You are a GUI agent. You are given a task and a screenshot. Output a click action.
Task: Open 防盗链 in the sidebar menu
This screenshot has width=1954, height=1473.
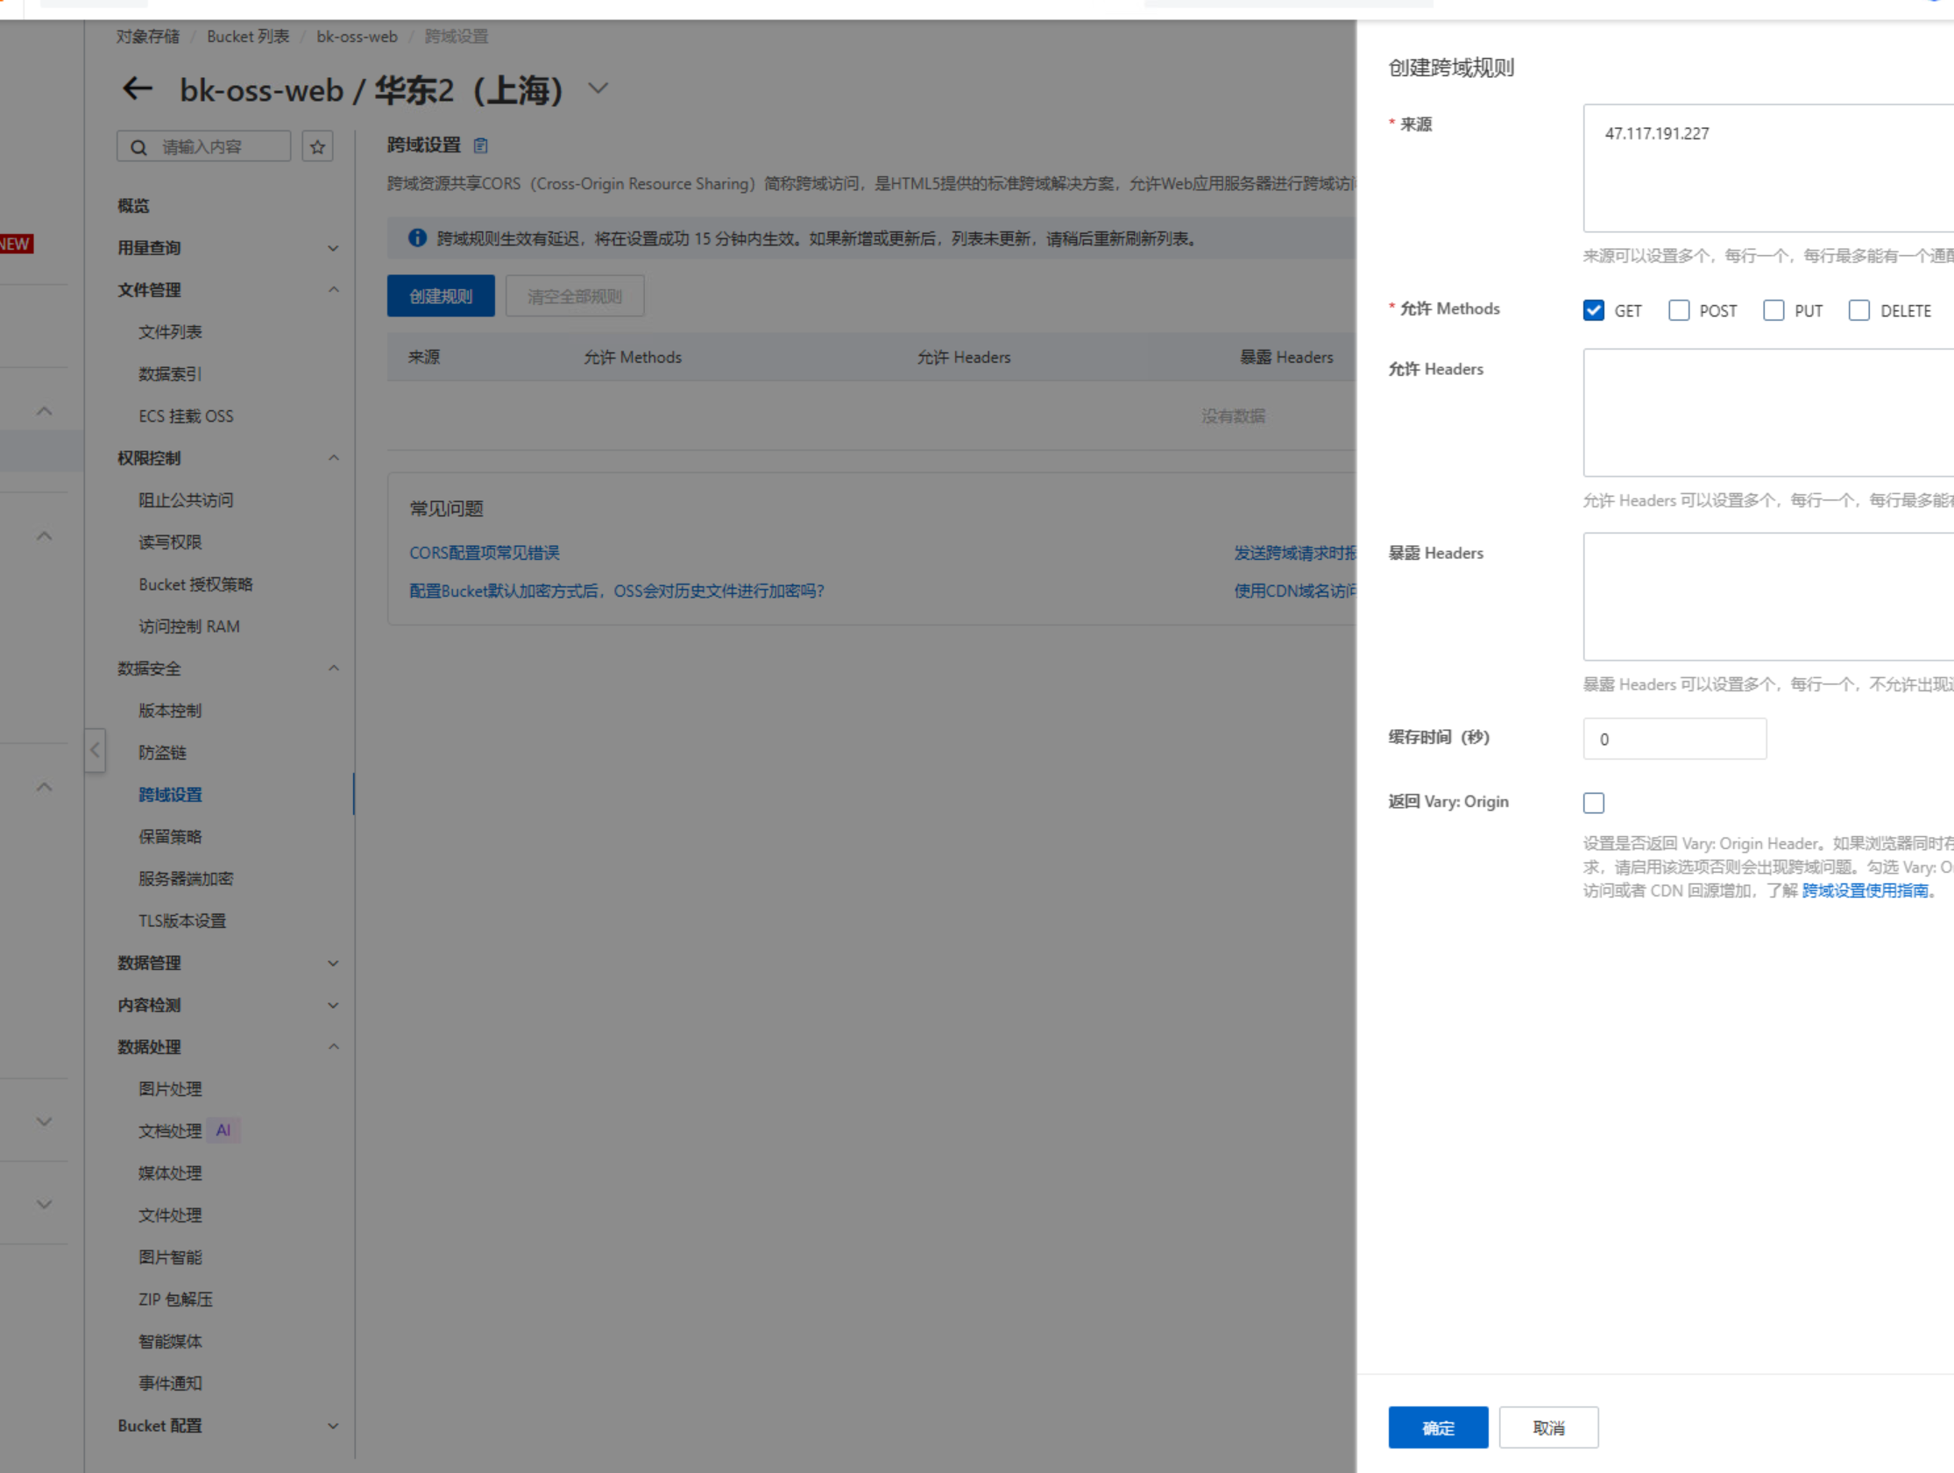coord(162,753)
